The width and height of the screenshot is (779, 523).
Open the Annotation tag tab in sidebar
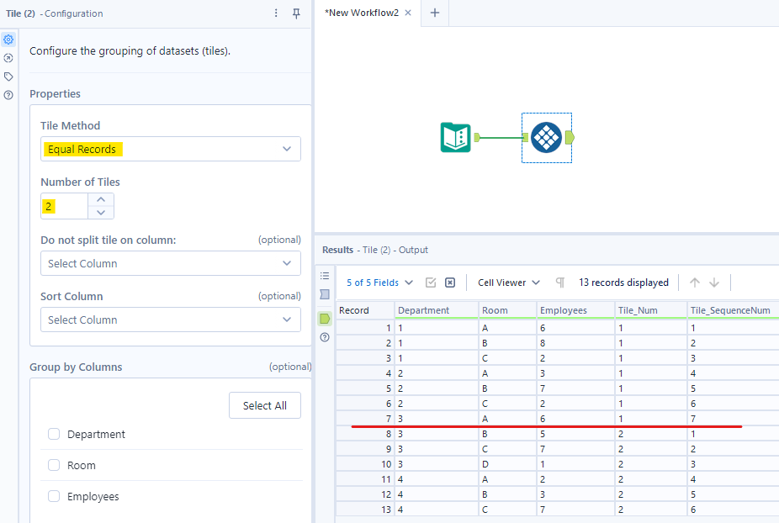click(x=8, y=77)
